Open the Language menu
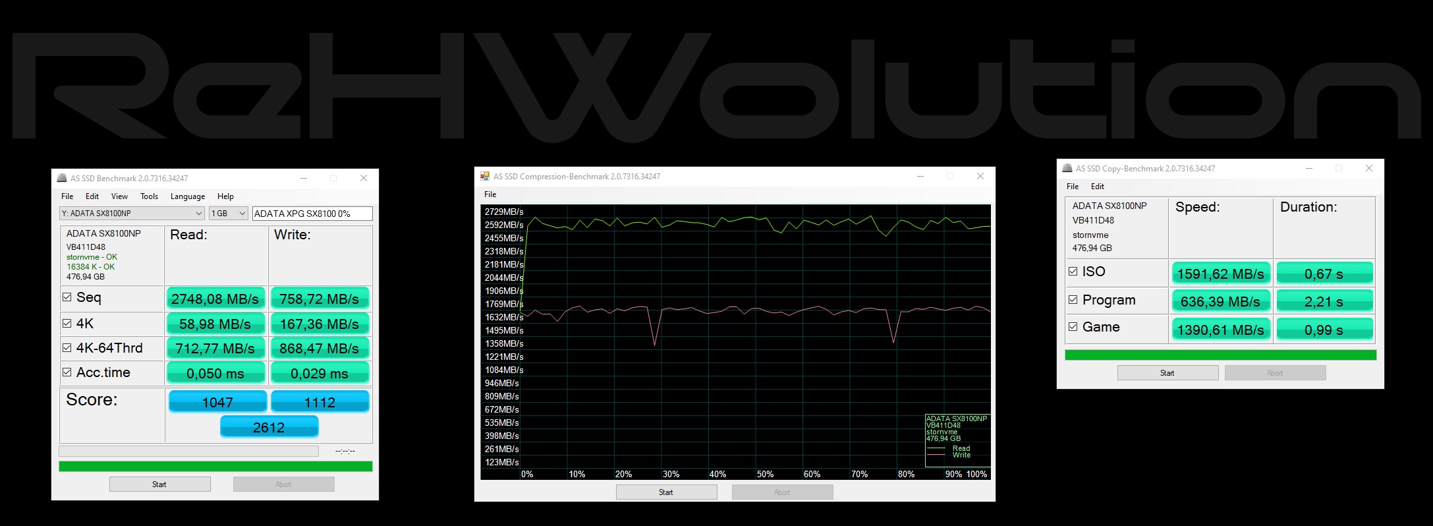This screenshot has width=1433, height=526. point(188,196)
